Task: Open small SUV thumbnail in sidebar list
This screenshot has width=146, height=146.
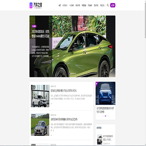Action: pyautogui.click(x=100, y=140)
